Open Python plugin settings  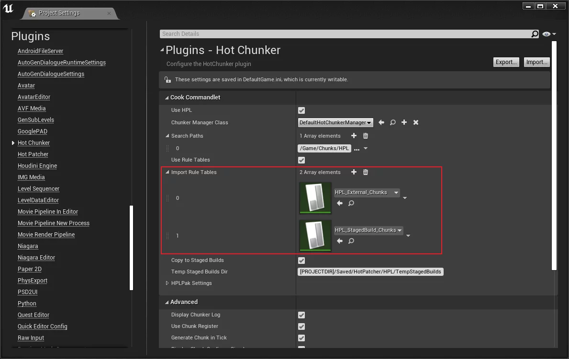(27, 304)
